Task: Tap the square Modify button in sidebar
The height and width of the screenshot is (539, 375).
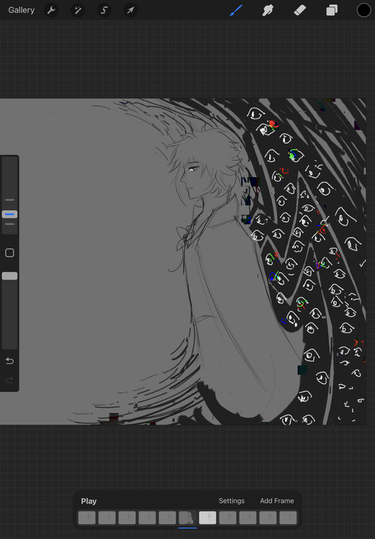Action: pos(9,253)
